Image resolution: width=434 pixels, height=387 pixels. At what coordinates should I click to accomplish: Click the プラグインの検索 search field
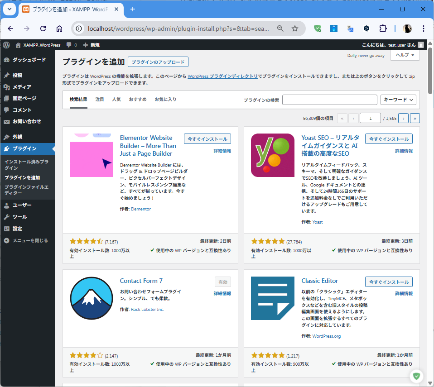point(329,100)
